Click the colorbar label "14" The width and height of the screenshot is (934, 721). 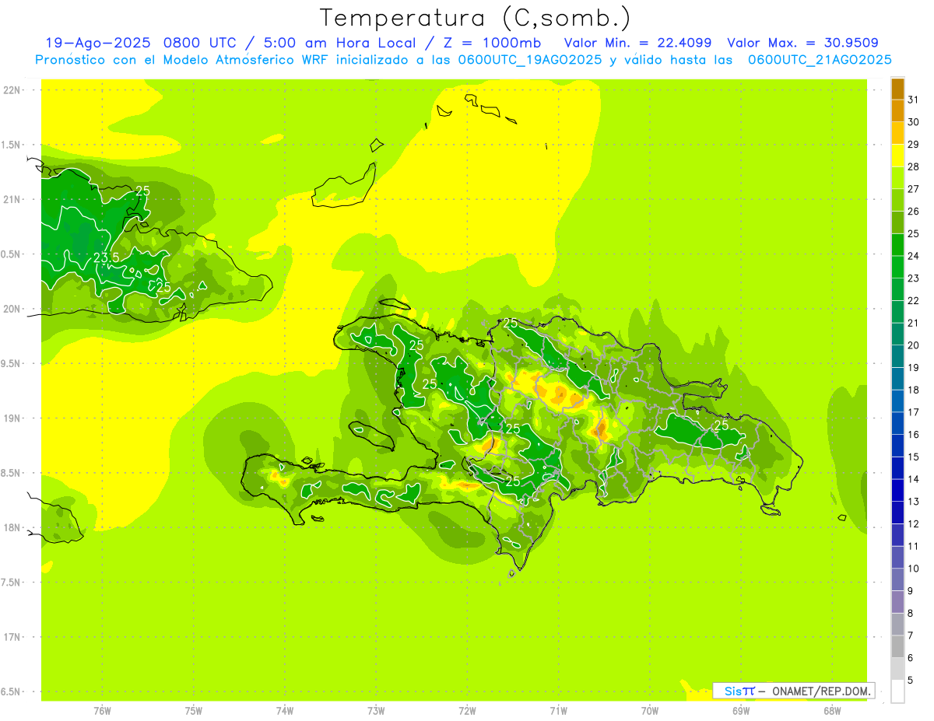[x=914, y=479]
